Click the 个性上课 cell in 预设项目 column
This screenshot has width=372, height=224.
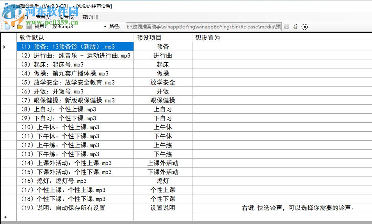point(163,190)
